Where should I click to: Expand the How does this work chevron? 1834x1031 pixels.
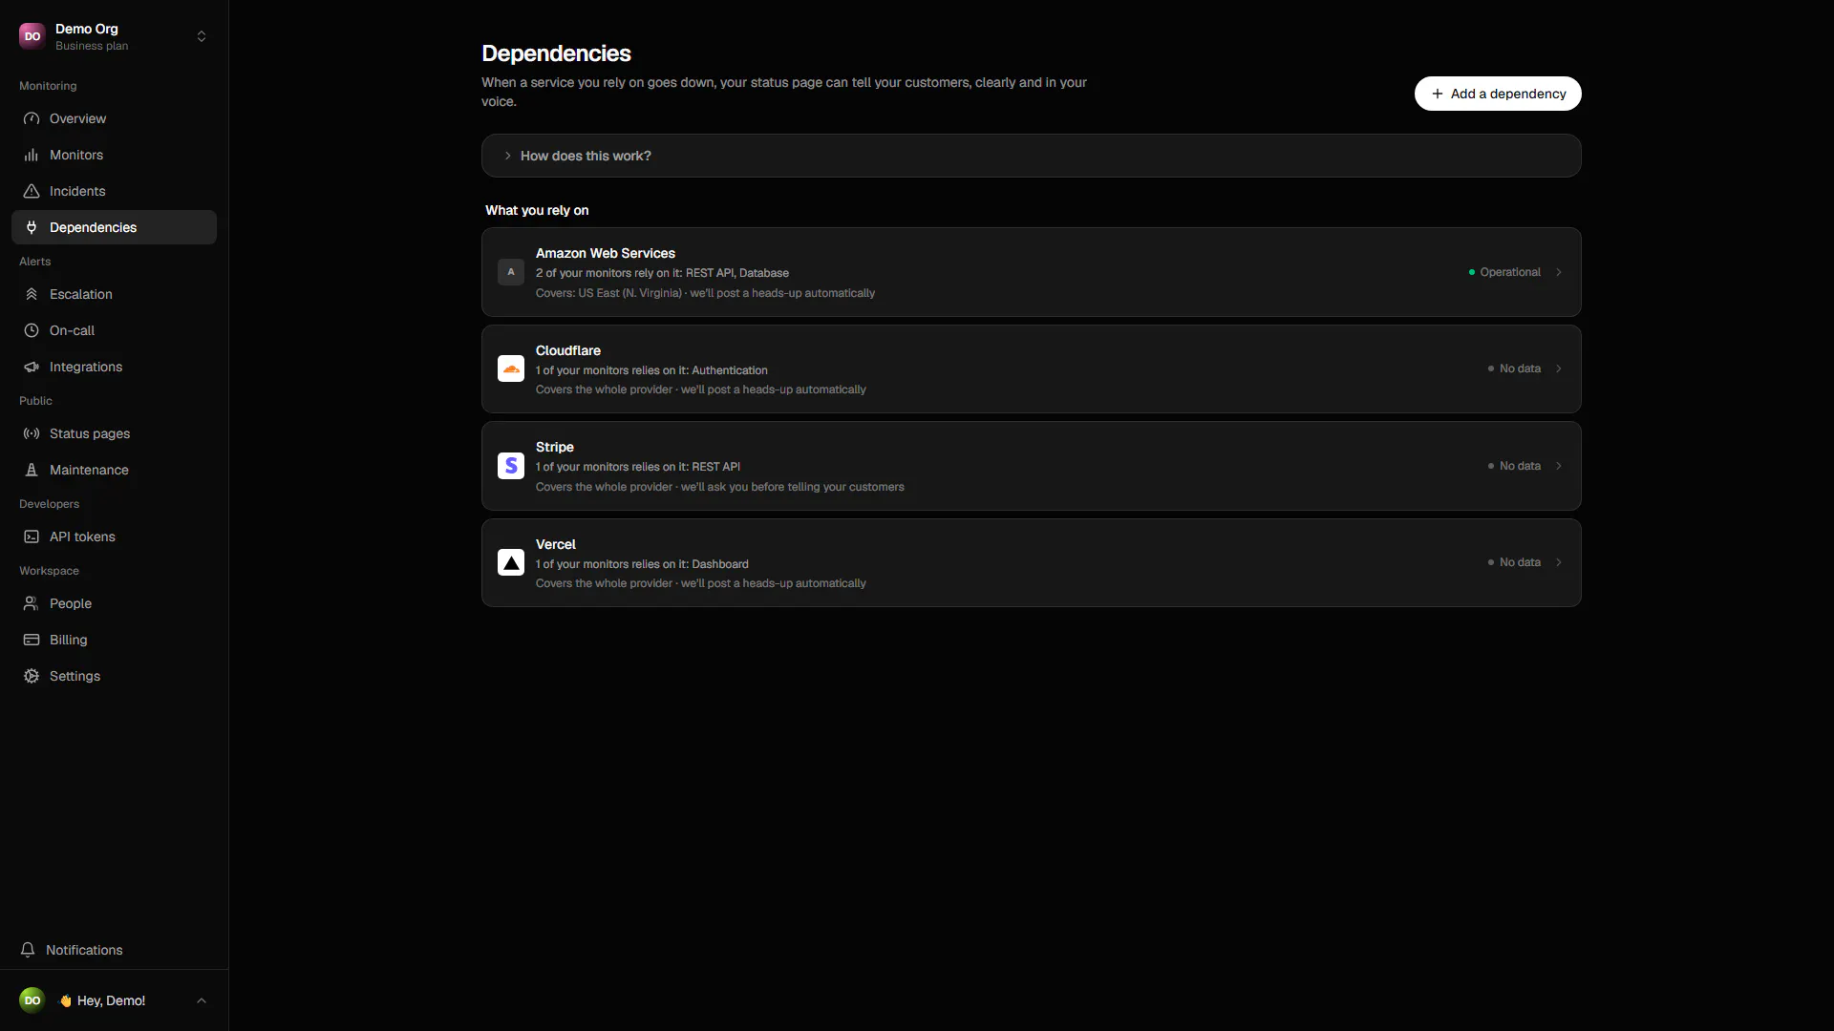click(x=507, y=156)
